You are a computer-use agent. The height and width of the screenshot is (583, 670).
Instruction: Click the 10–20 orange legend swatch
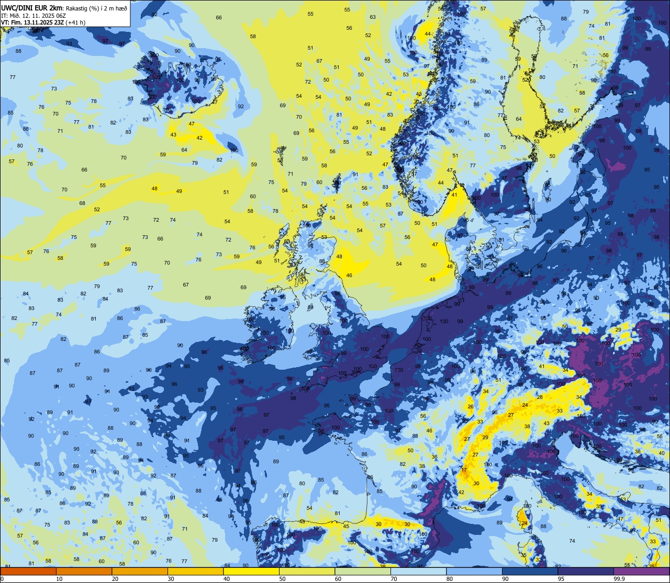(x=84, y=571)
